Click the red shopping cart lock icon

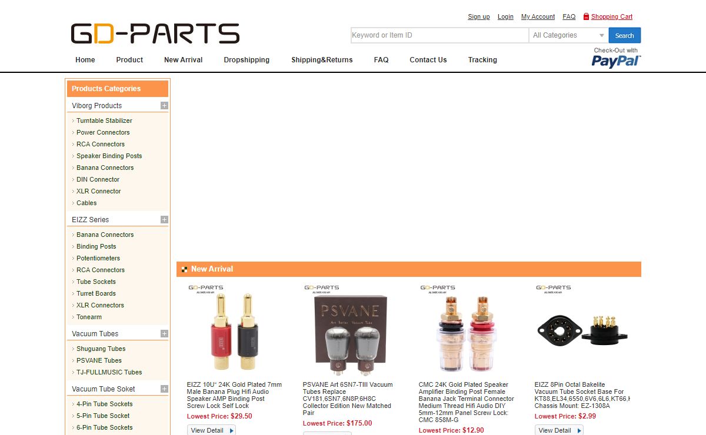tap(586, 16)
